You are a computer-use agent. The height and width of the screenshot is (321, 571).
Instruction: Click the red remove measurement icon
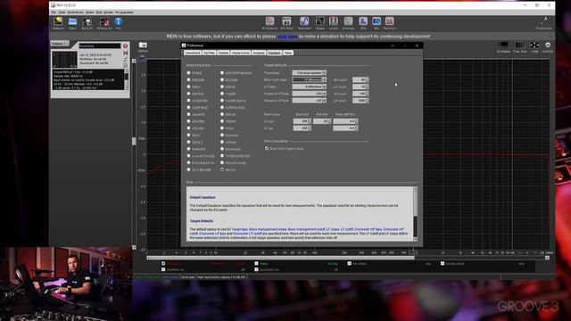click(125, 45)
